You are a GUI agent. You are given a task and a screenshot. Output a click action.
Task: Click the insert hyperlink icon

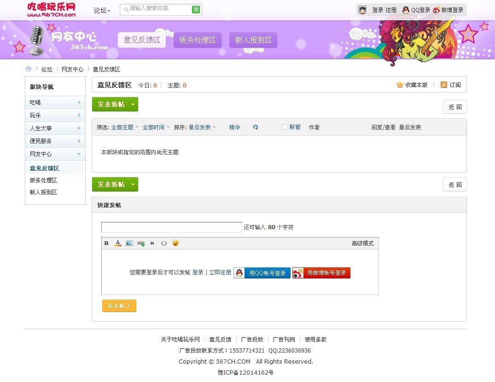click(x=140, y=243)
